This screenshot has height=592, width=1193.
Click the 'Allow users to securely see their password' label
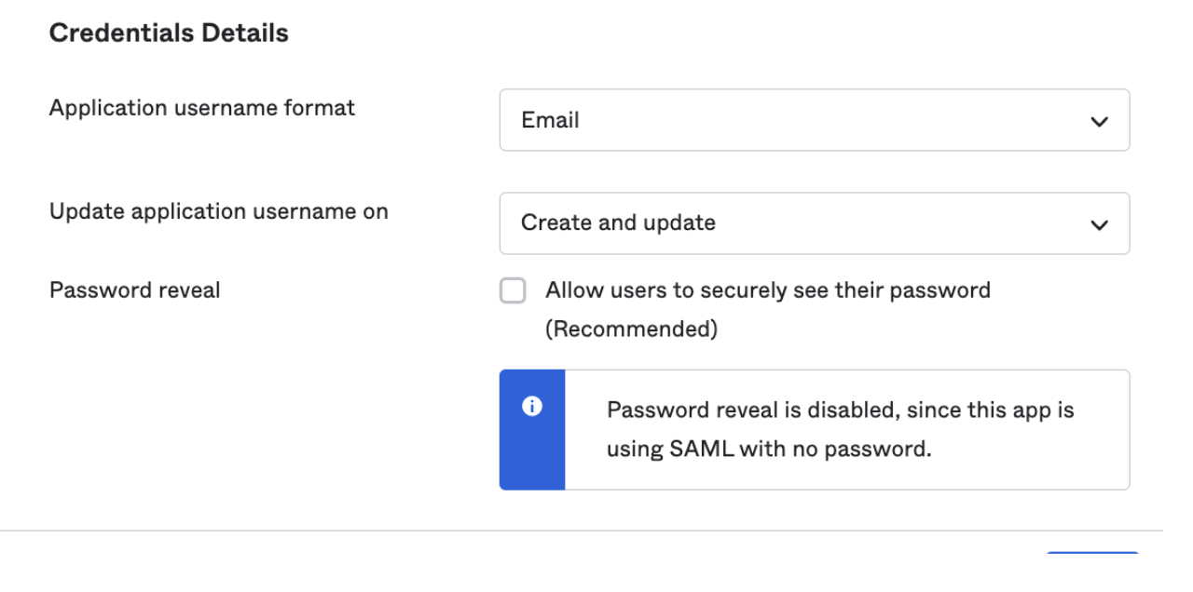(767, 290)
